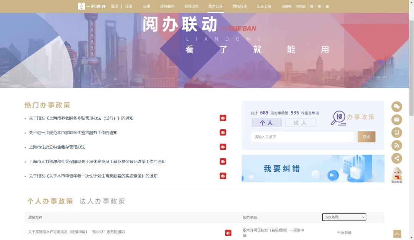Image resolution: width=414 pixels, height=240 pixels.
Task: Click 办 icon for 住房公积金 policy
Action: [x=223, y=147]
